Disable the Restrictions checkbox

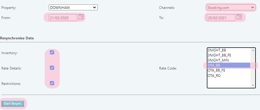52,83
